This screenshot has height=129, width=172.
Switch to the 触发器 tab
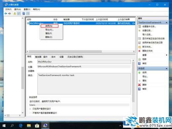pos(38,57)
